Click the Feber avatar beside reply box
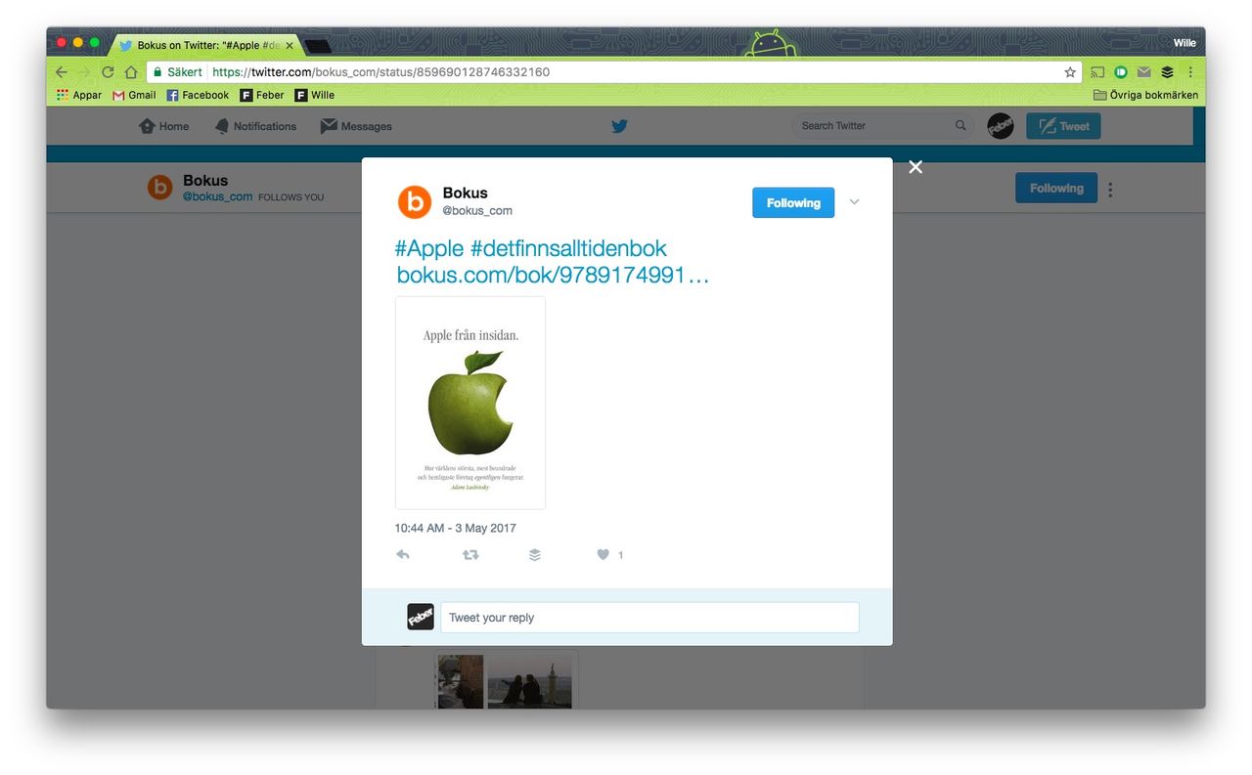The width and height of the screenshot is (1252, 775). point(421,617)
